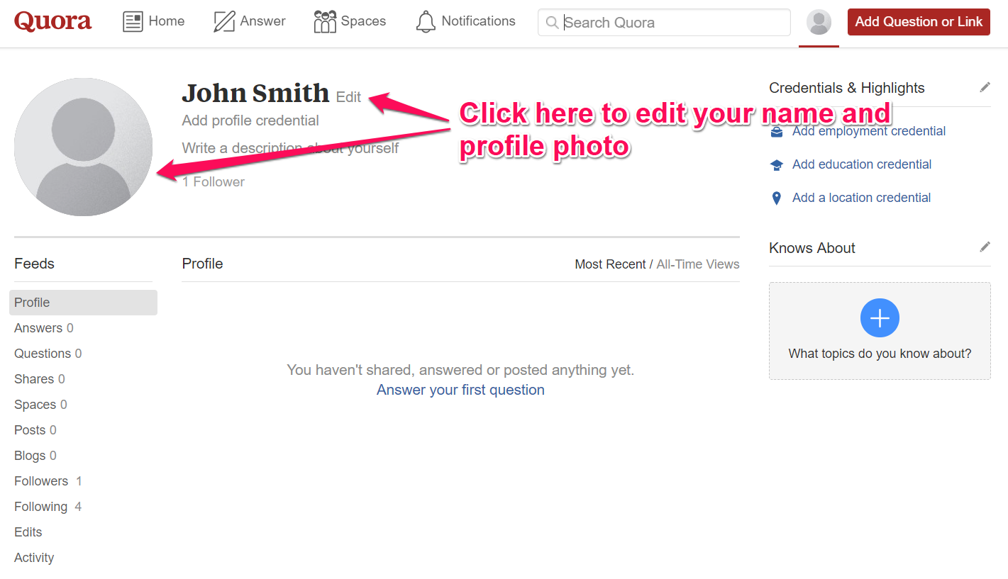Click the search magnifier icon

tap(552, 23)
